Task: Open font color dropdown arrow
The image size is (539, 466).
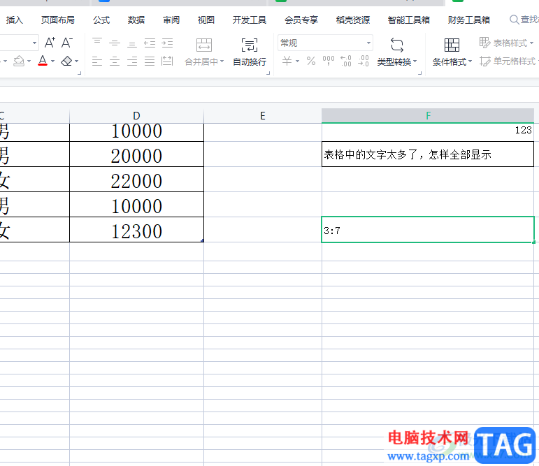Action: 52,61
